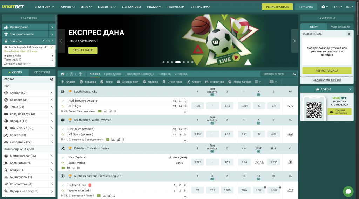Image resolution: width=359 pixels, height=199 pixels.
Task: Select Mortal Kombat in filter bar
Action: click(239, 82)
